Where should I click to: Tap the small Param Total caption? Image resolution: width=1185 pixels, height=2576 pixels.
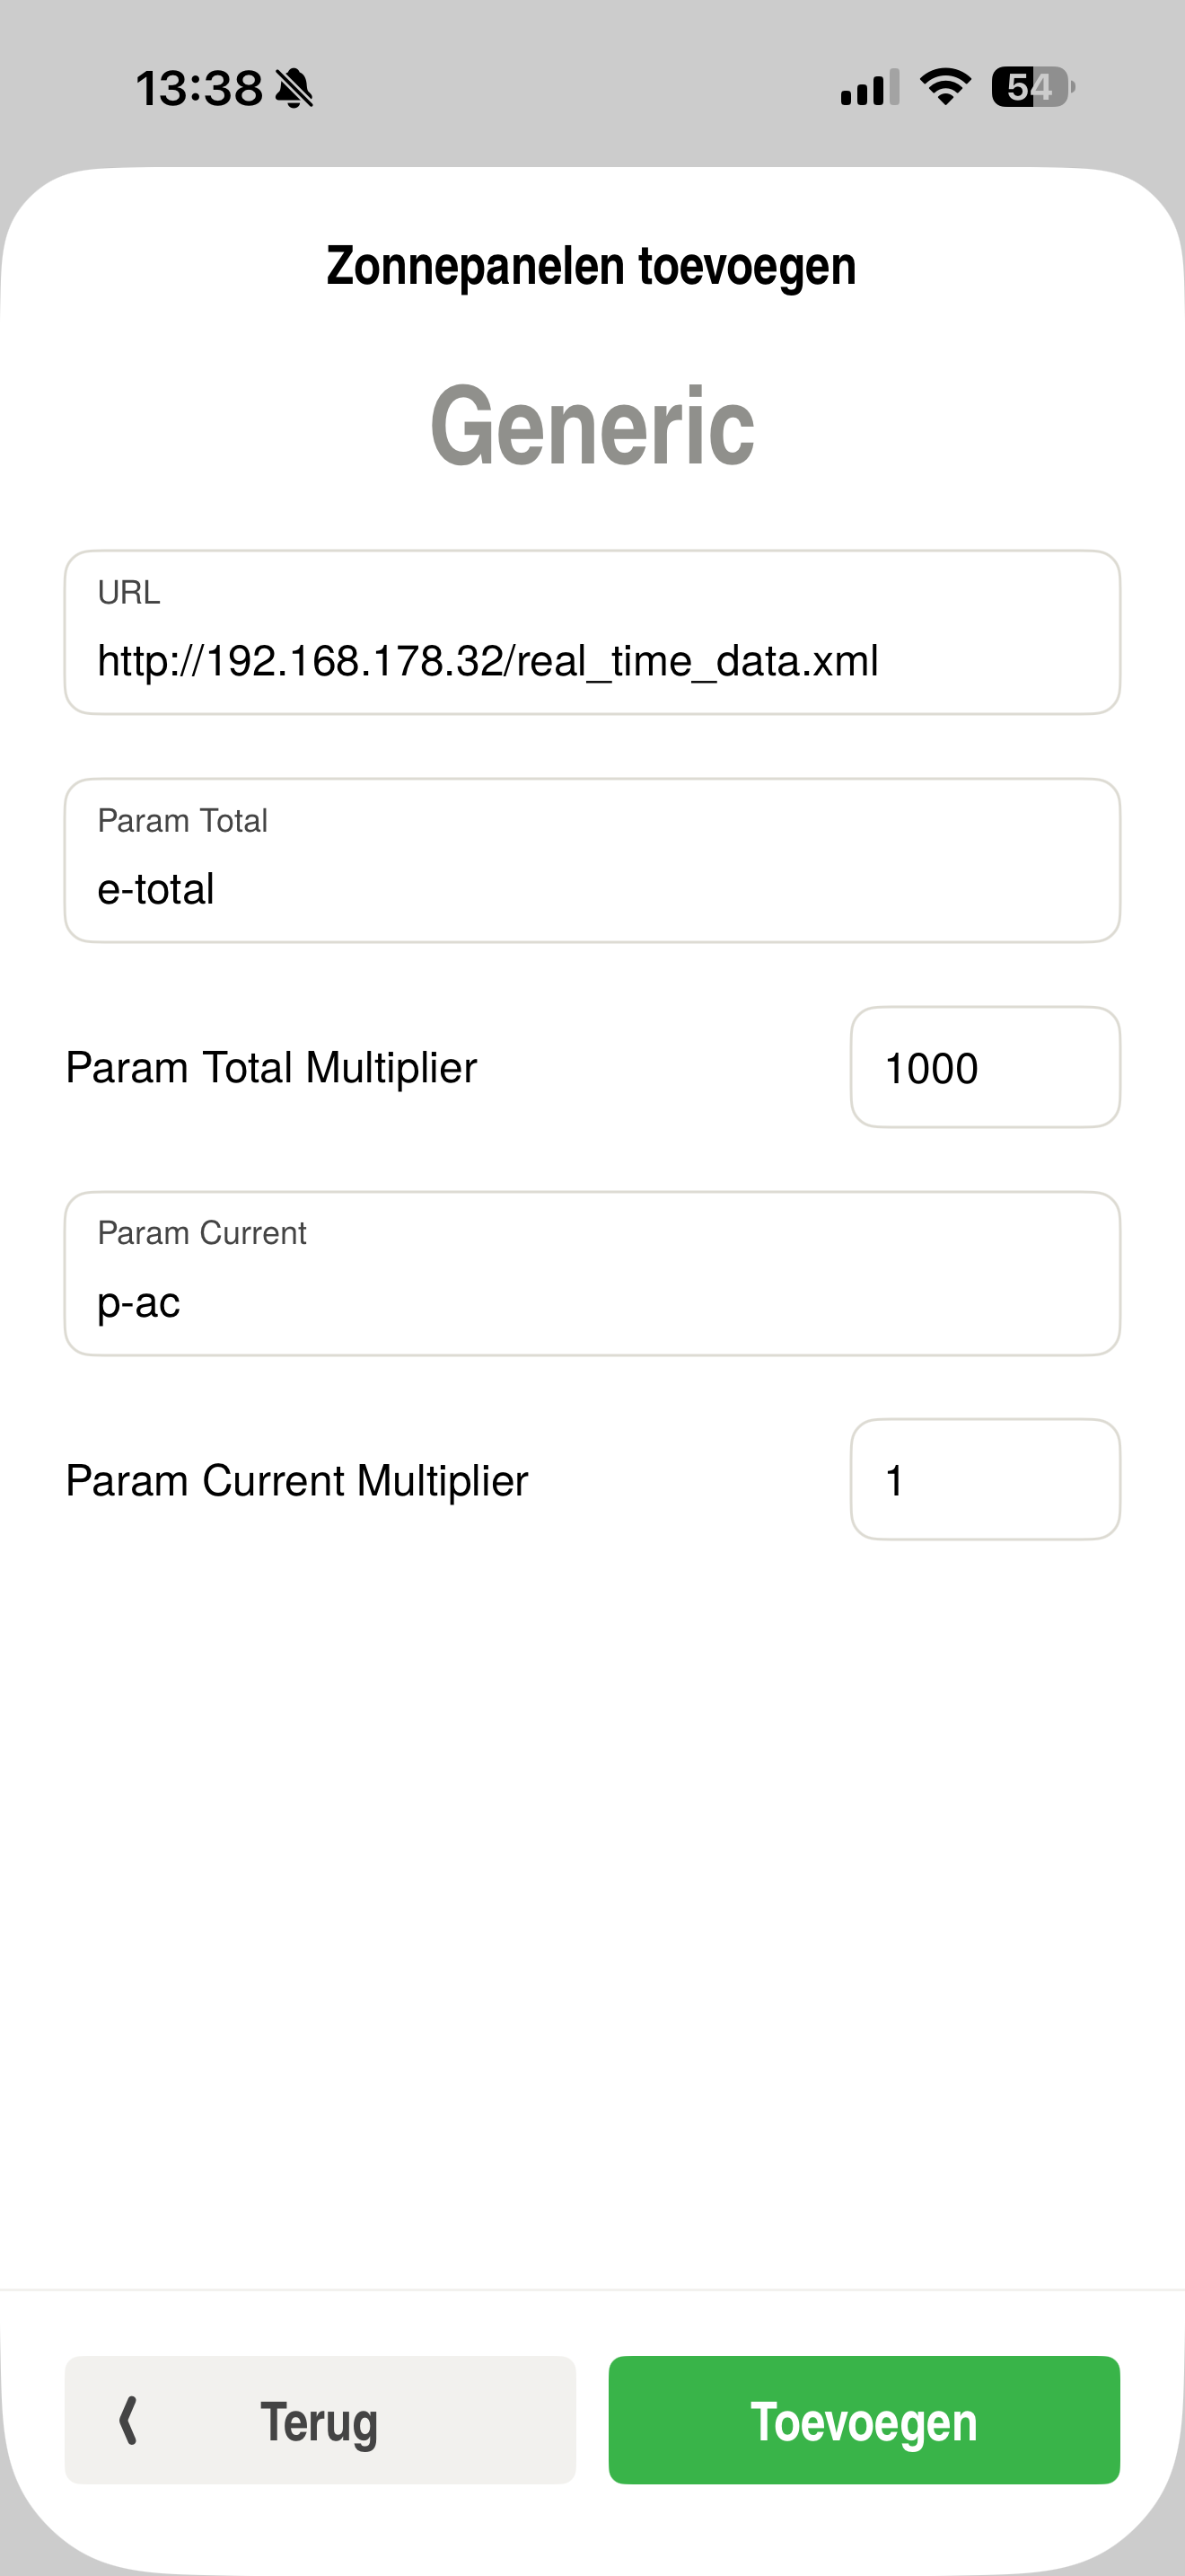(182, 821)
